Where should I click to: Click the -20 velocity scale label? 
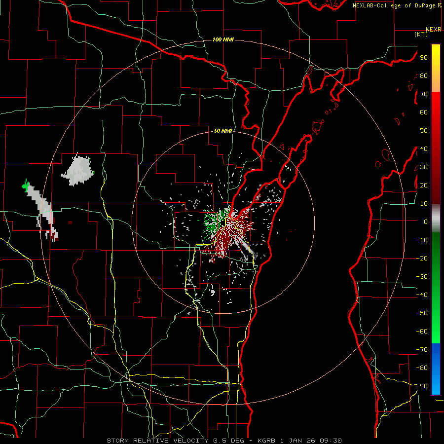tap(422, 258)
